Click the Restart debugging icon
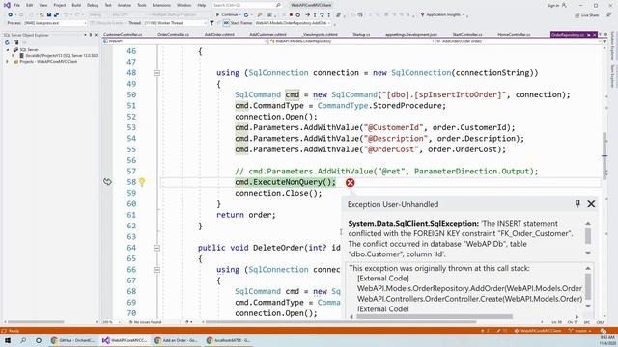 pyautogui.click(x=298, y=15)
